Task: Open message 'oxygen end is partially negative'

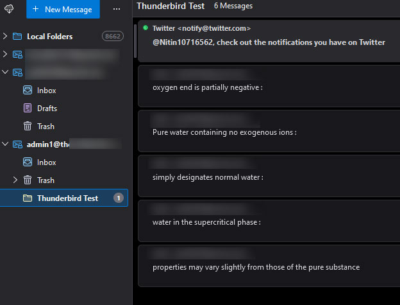Action: (x=269, y=86)
